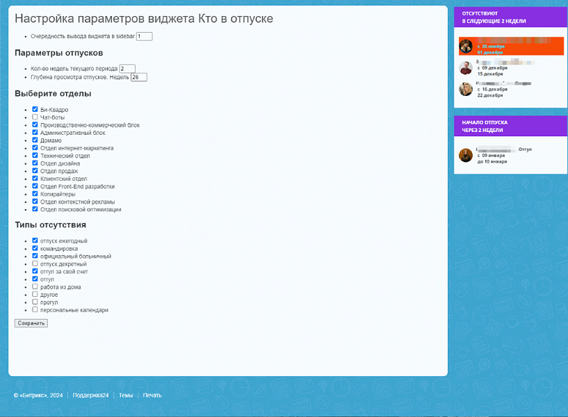Toggle the 'официальный больничный' checkbox
Image resolution: width=568 pixels, height=417 pixels.
point(33,256)
